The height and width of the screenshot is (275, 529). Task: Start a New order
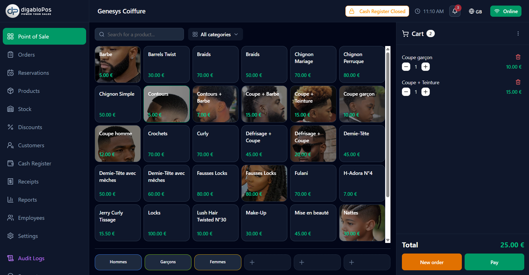point(432,262)
